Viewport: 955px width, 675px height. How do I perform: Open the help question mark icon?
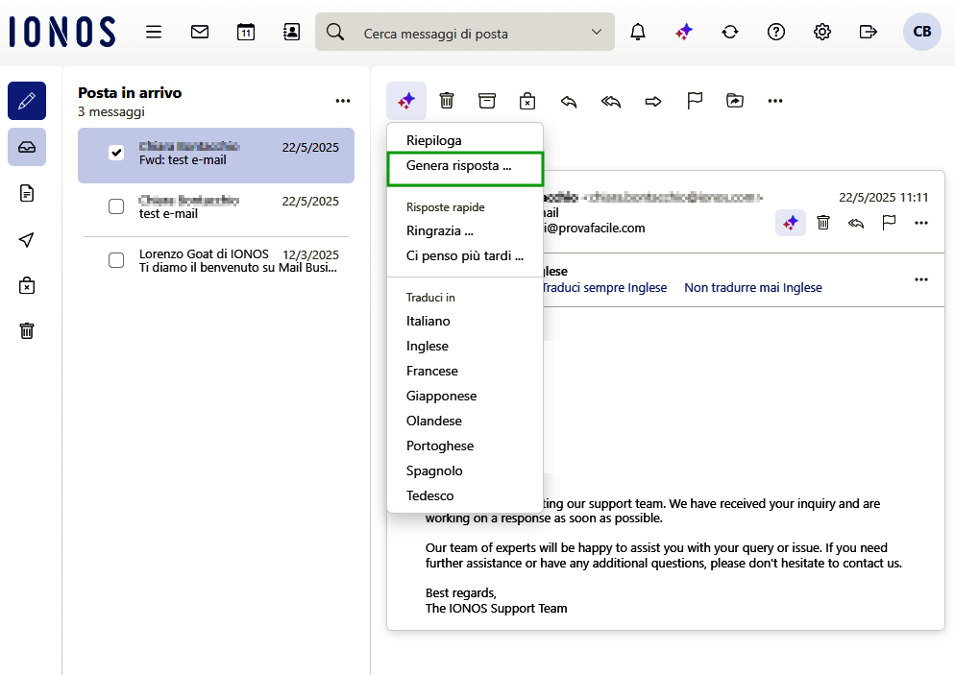(x=776, y=32)
